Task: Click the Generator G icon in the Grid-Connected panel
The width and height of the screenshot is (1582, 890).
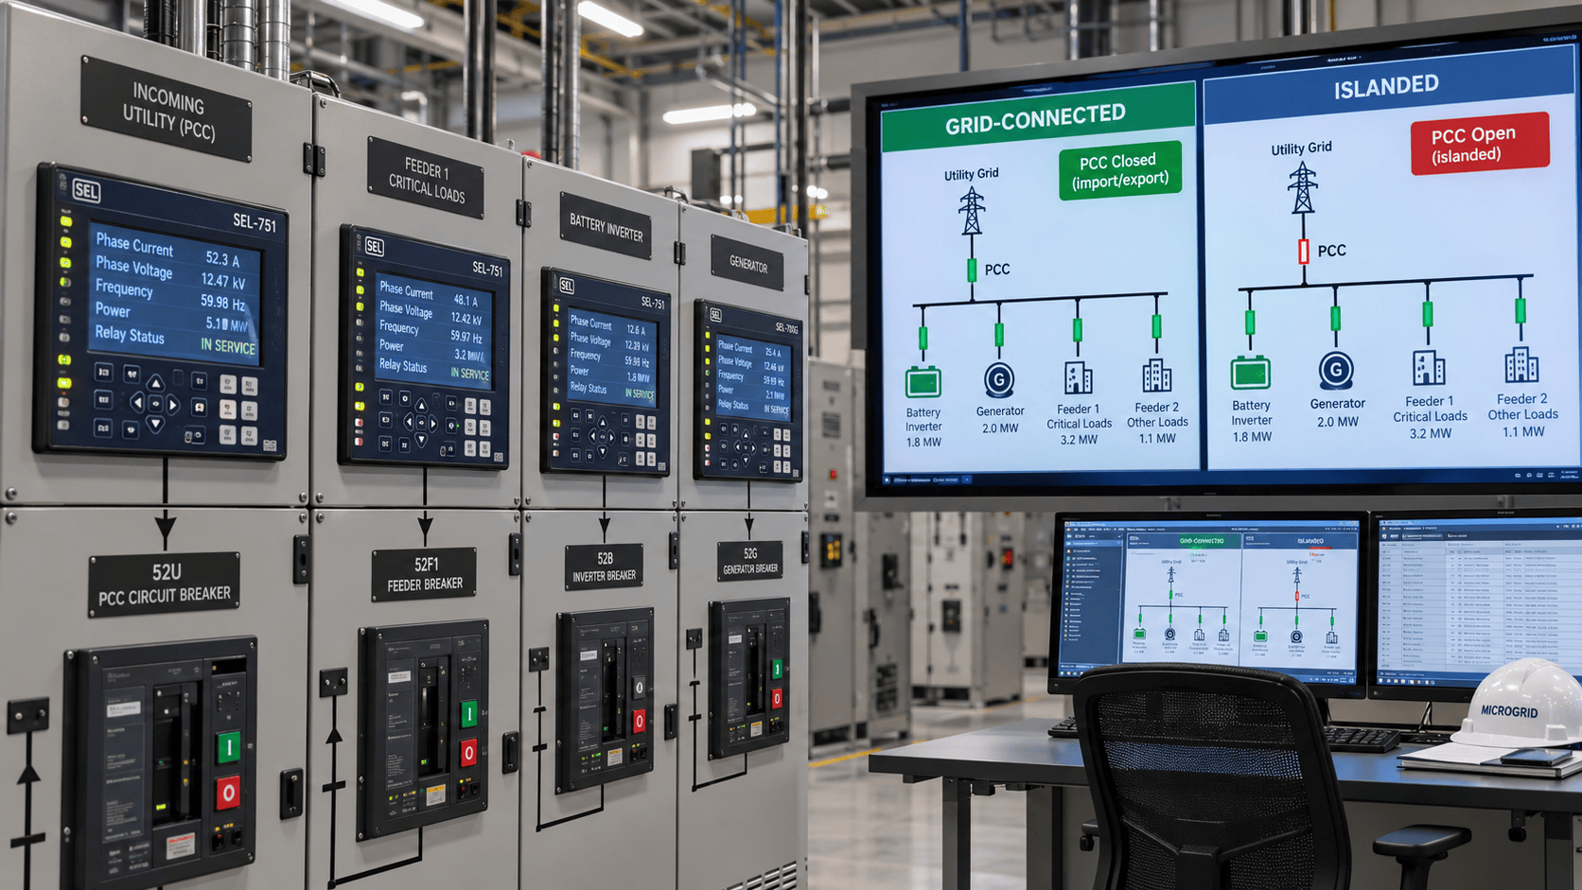Action: [x=999, y=379]
